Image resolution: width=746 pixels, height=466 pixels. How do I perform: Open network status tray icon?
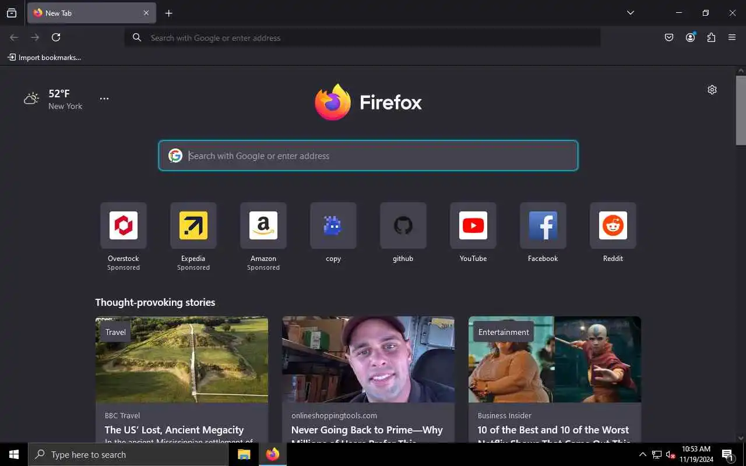pyautogui.click(x=657, y=454)
